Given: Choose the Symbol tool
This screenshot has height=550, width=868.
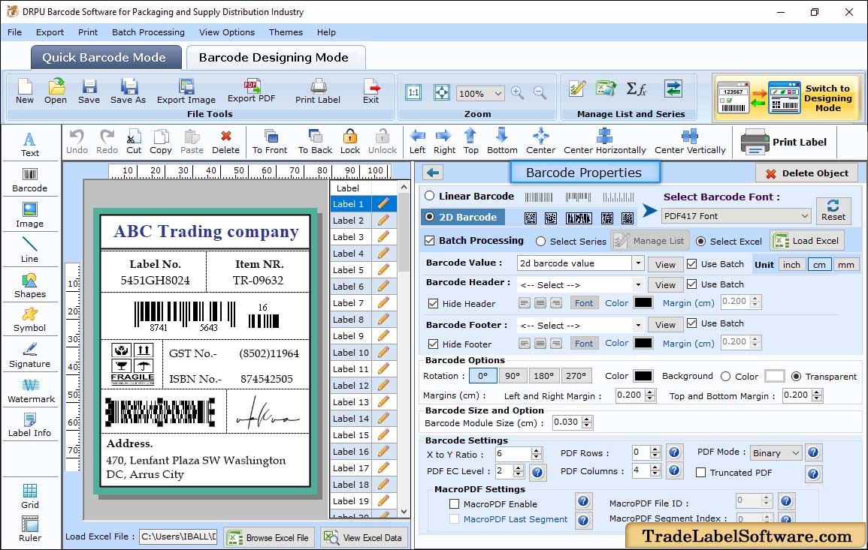Looking at the screenshot, I should [30, 320].
